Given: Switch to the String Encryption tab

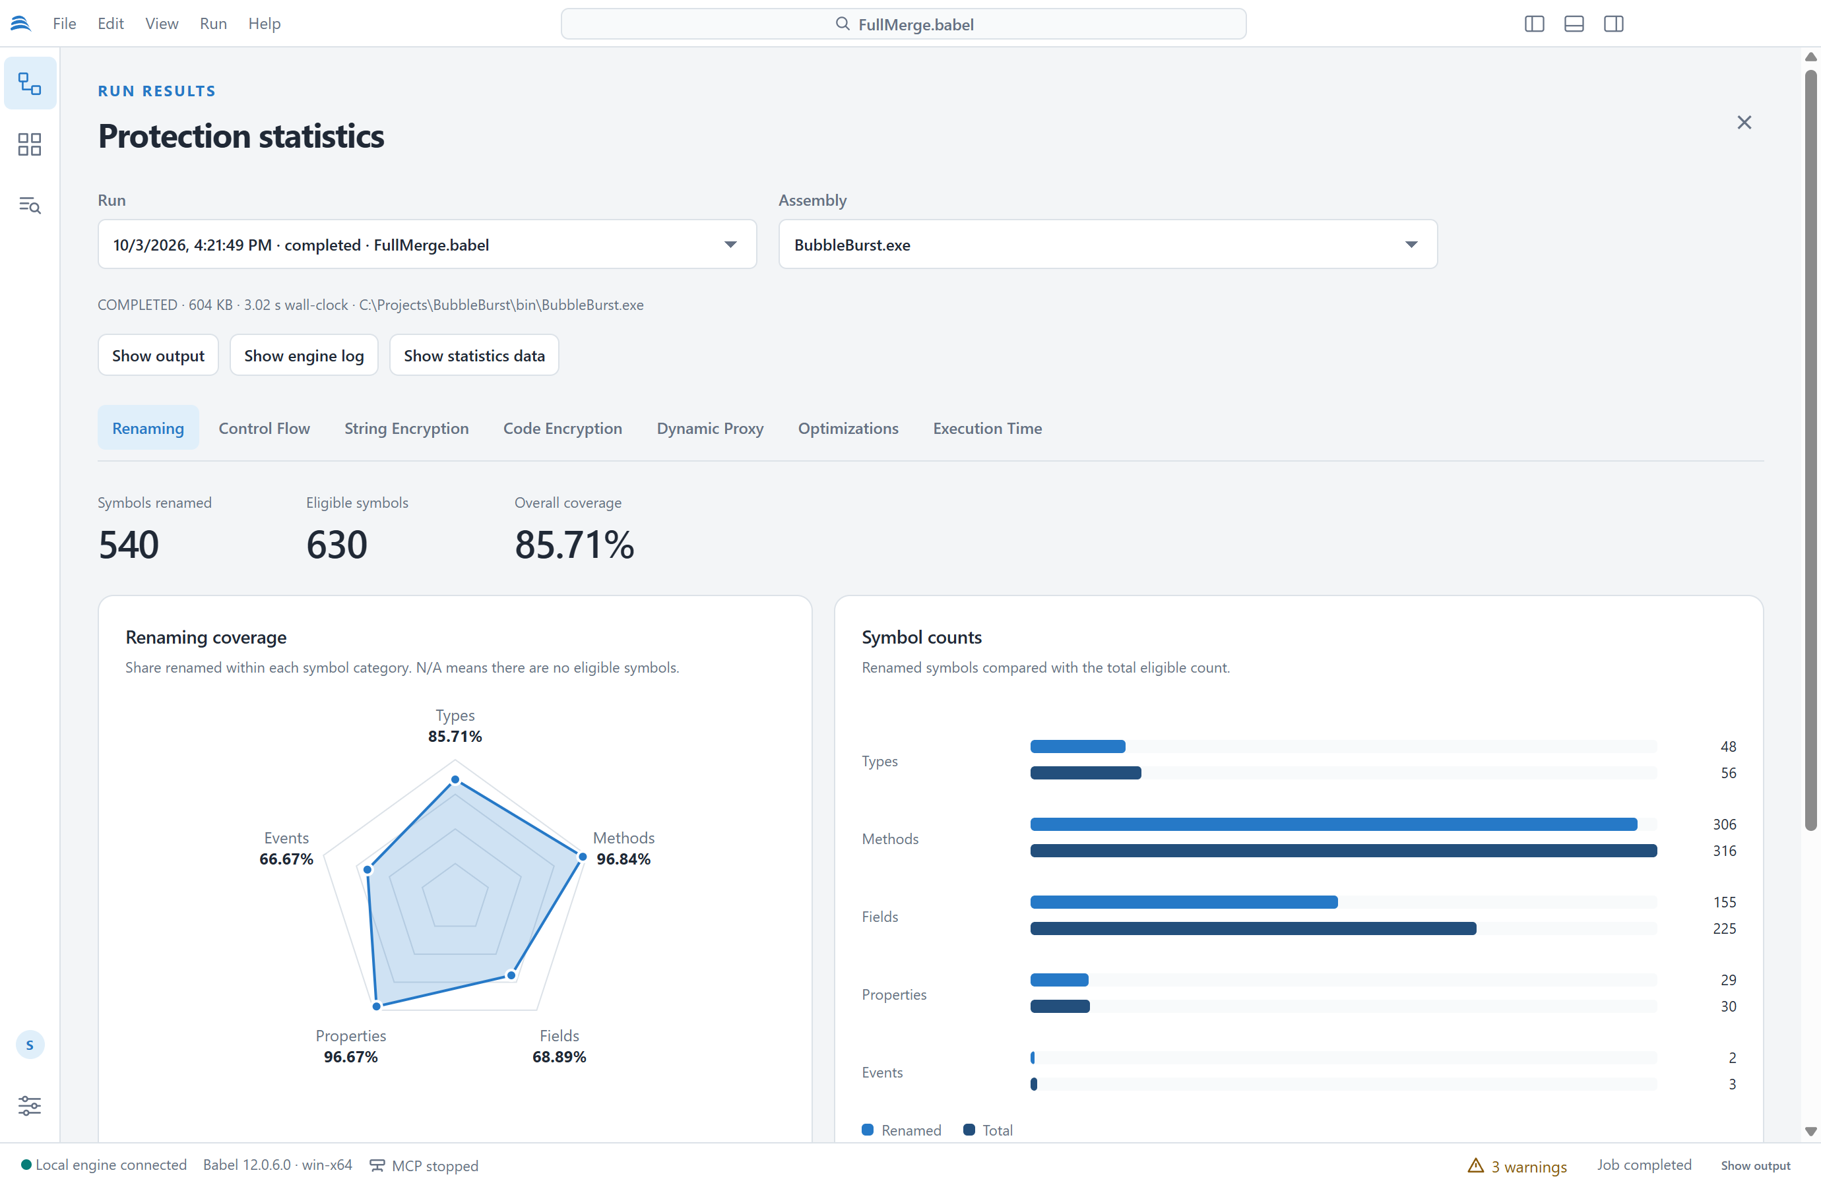Looking at the screenshot, I should (406, 428).
